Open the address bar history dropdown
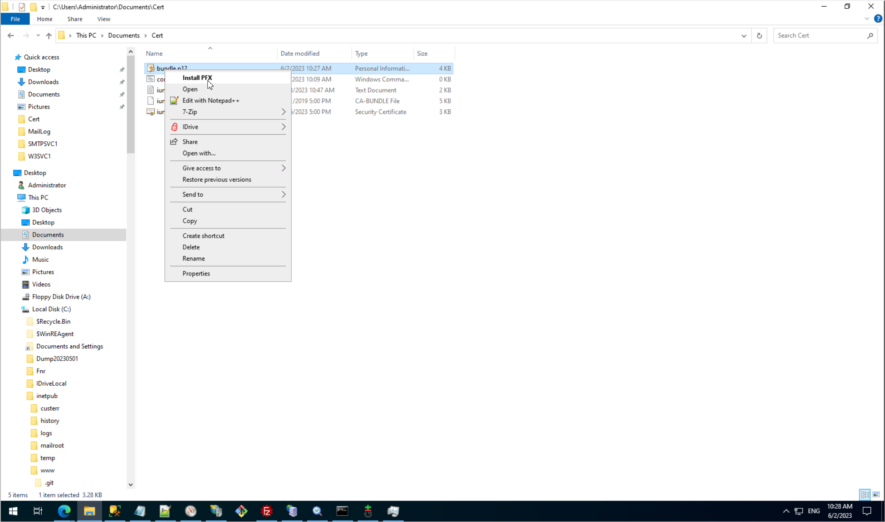Viewport: 885px width, 522px height. [744, 36]
